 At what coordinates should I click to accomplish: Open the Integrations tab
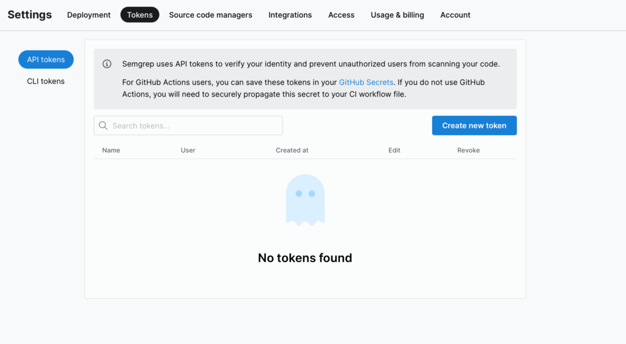tap(290, 15)
